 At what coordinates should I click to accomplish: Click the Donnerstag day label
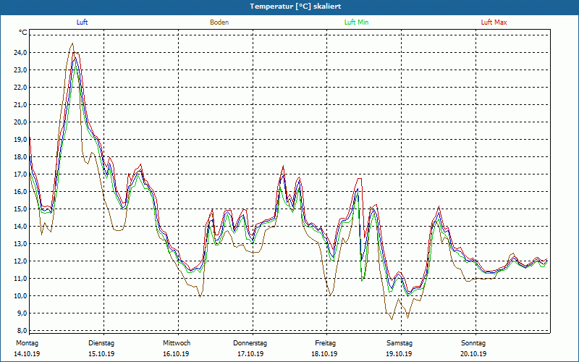[250, 343]
